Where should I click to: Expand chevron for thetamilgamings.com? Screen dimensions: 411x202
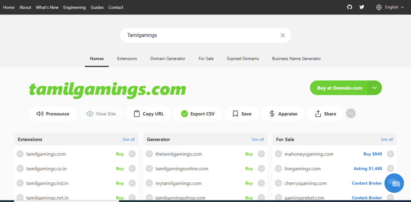tap(261, 154)
